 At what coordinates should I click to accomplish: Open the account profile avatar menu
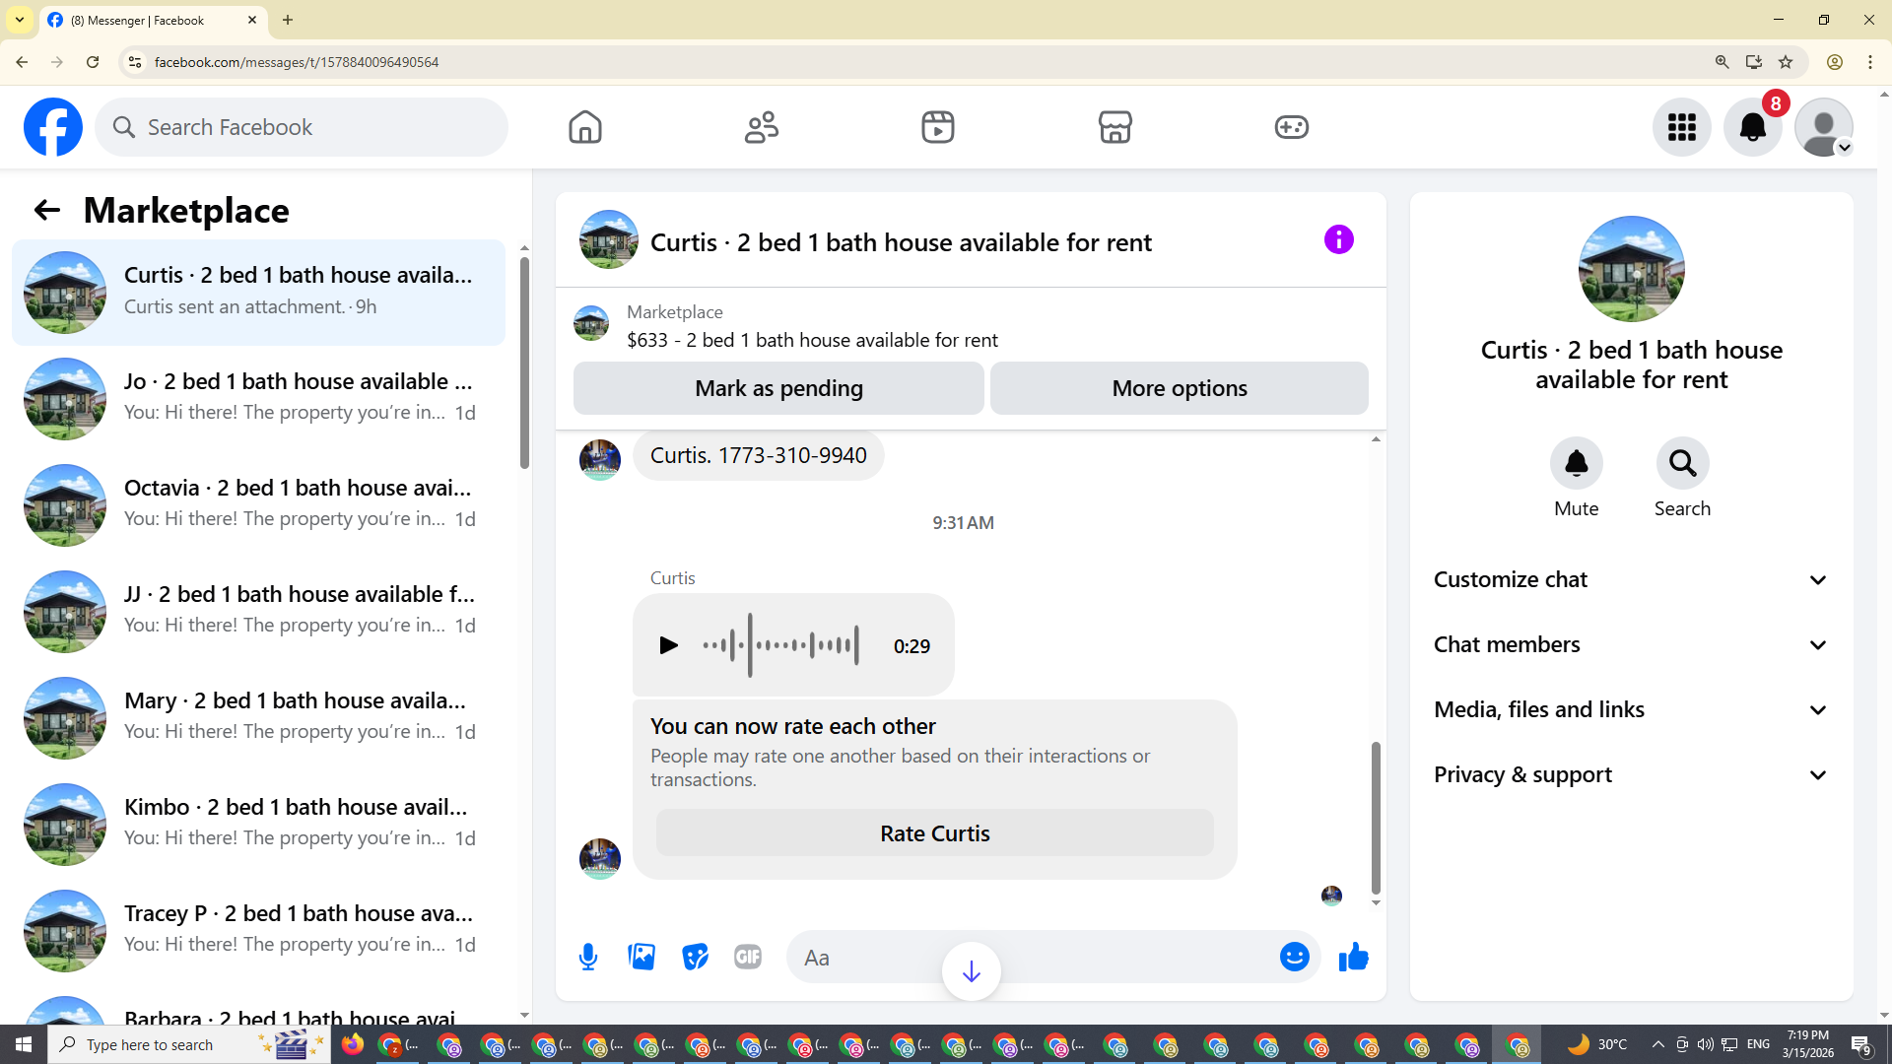pyautogui.click(x=1824, y=127)
